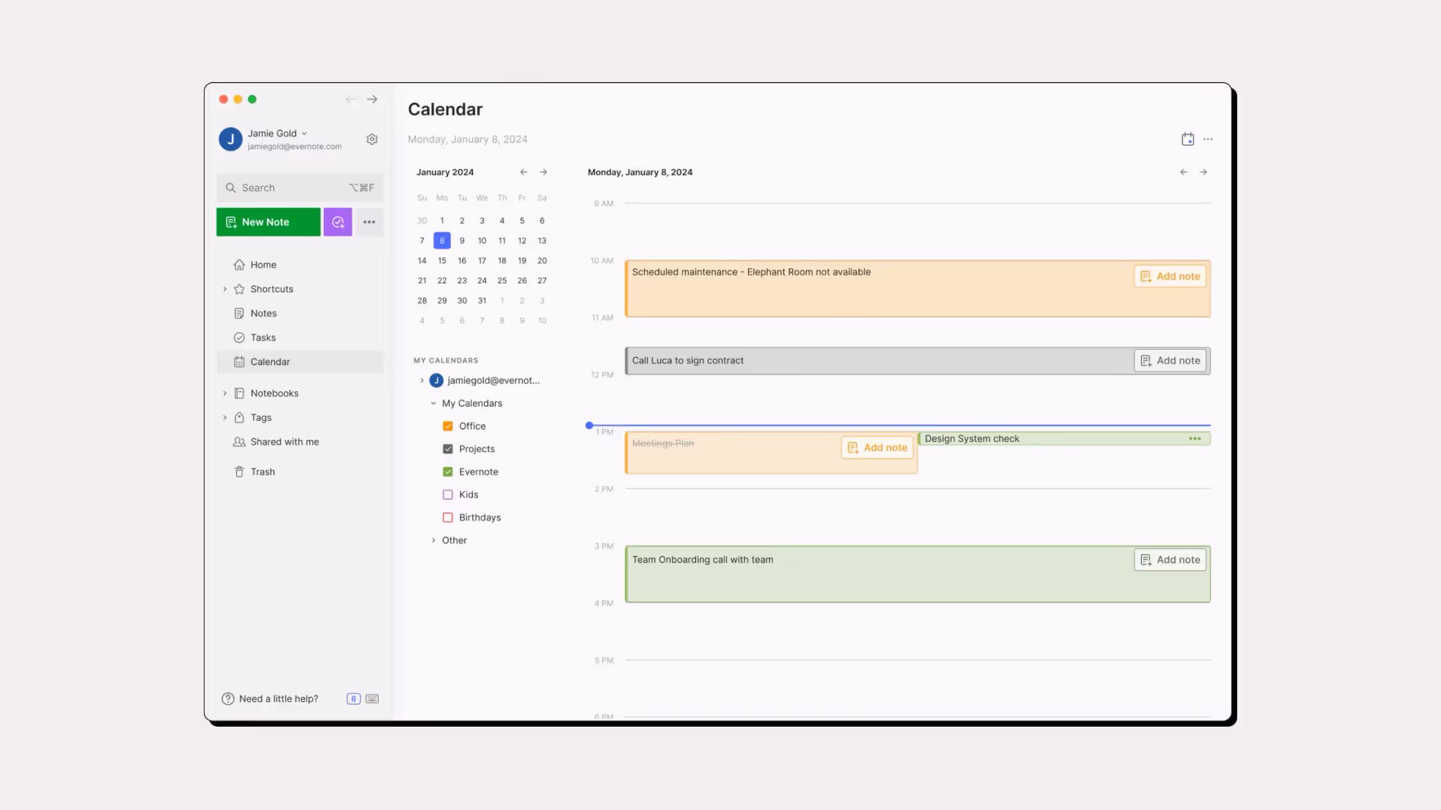Expand the Notebooks section
Viewport: 1441px width, 810px height.
(x=225, y=393)
